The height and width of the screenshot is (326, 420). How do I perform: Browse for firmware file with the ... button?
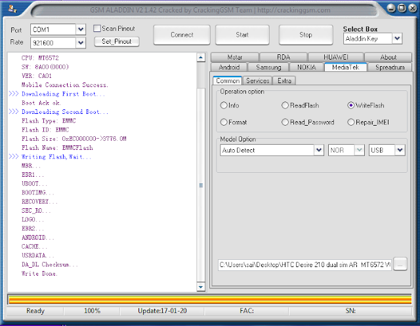(x=400, y=264)
